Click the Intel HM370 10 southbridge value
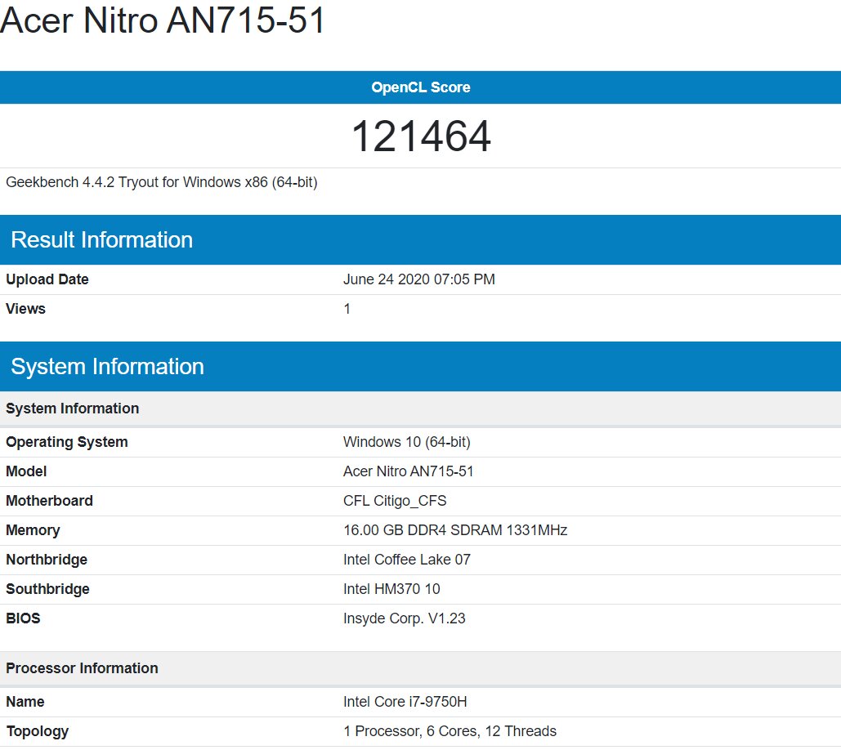The height and width of the screenshot is (750, 841). pos(391,589)
